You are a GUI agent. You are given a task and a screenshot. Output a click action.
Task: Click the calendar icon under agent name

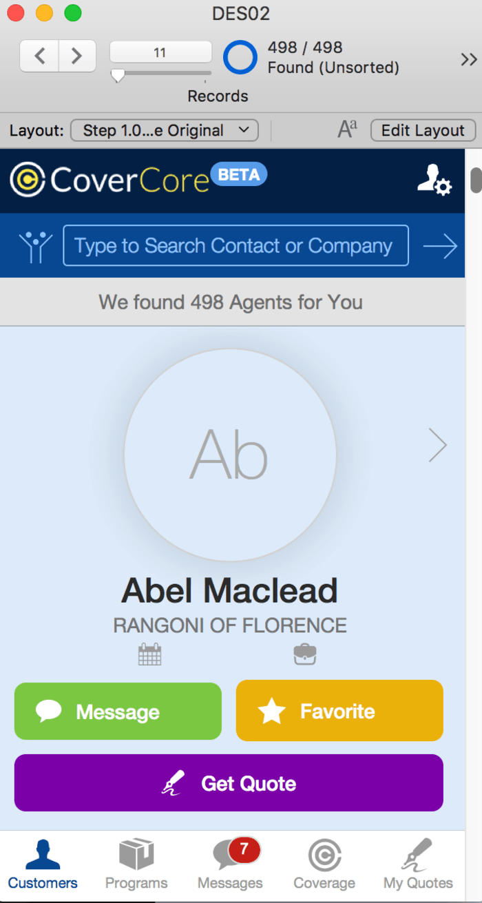149,654
